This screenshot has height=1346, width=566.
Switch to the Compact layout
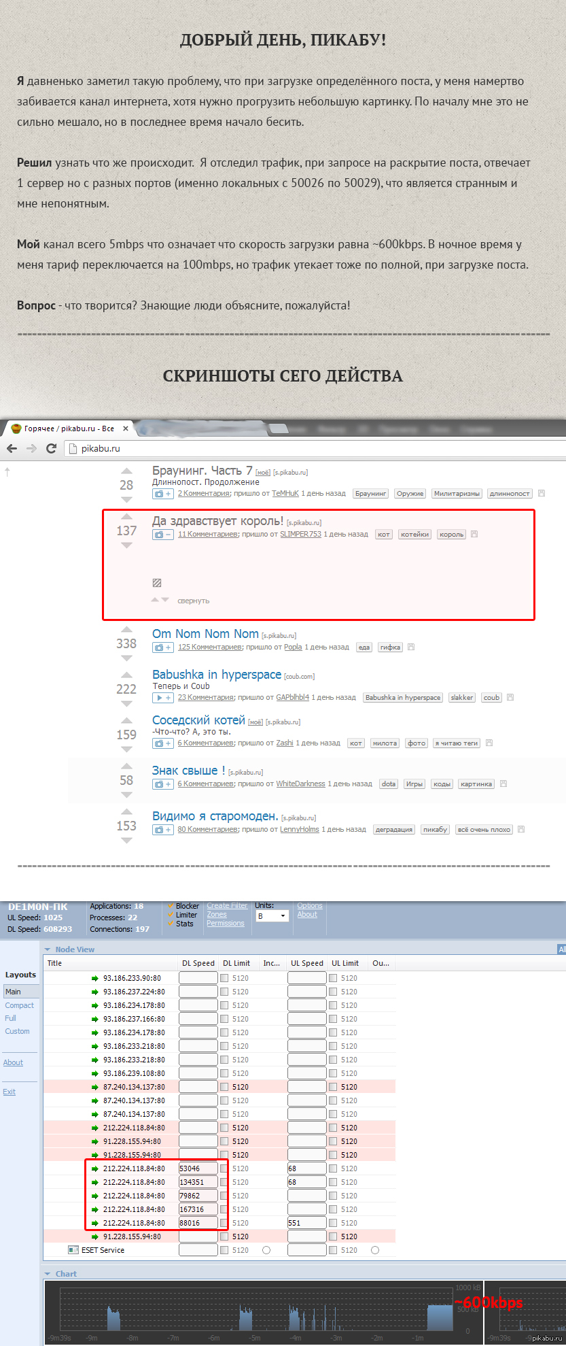(x=20, y=1005)
